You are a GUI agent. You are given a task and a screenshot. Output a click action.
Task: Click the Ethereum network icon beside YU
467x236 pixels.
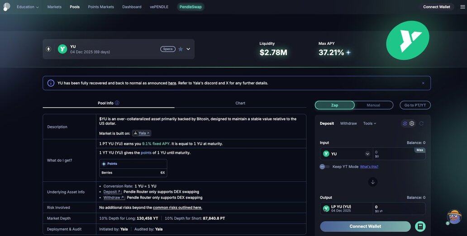tap(48, 49)
